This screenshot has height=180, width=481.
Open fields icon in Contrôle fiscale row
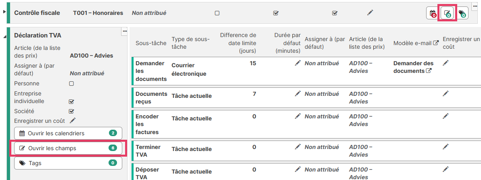[x=447, y=13]
